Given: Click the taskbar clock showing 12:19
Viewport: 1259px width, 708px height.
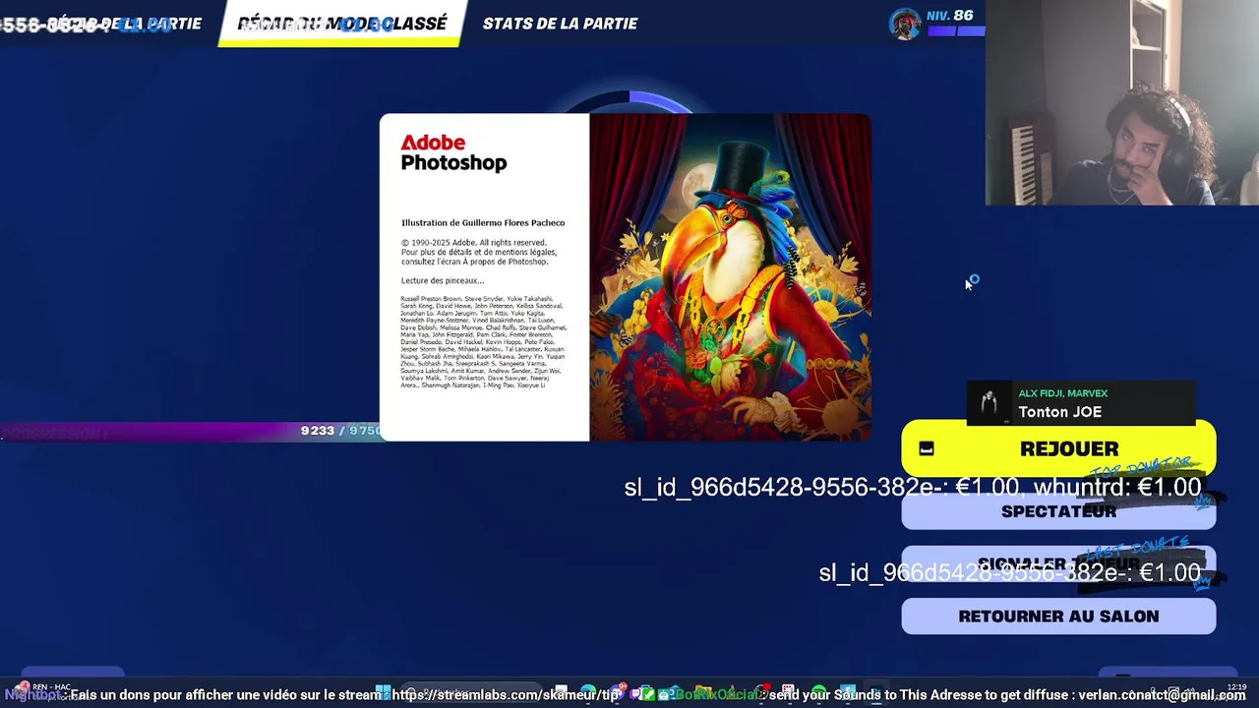Looking at the screenshot, I should click(1236, 687).
